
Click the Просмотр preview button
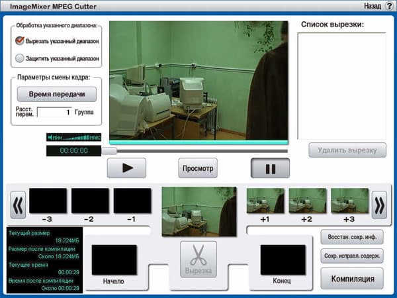coord(198,168)
